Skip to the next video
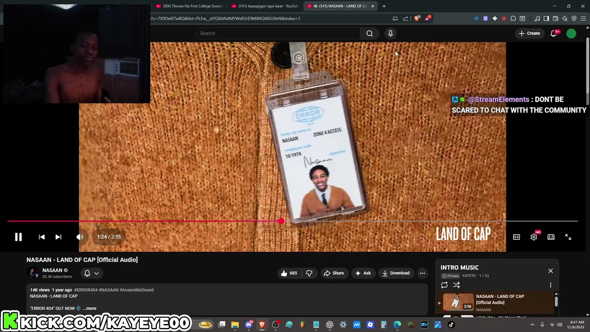Viewport: 590px width, 332px height. tap(59, 237)
